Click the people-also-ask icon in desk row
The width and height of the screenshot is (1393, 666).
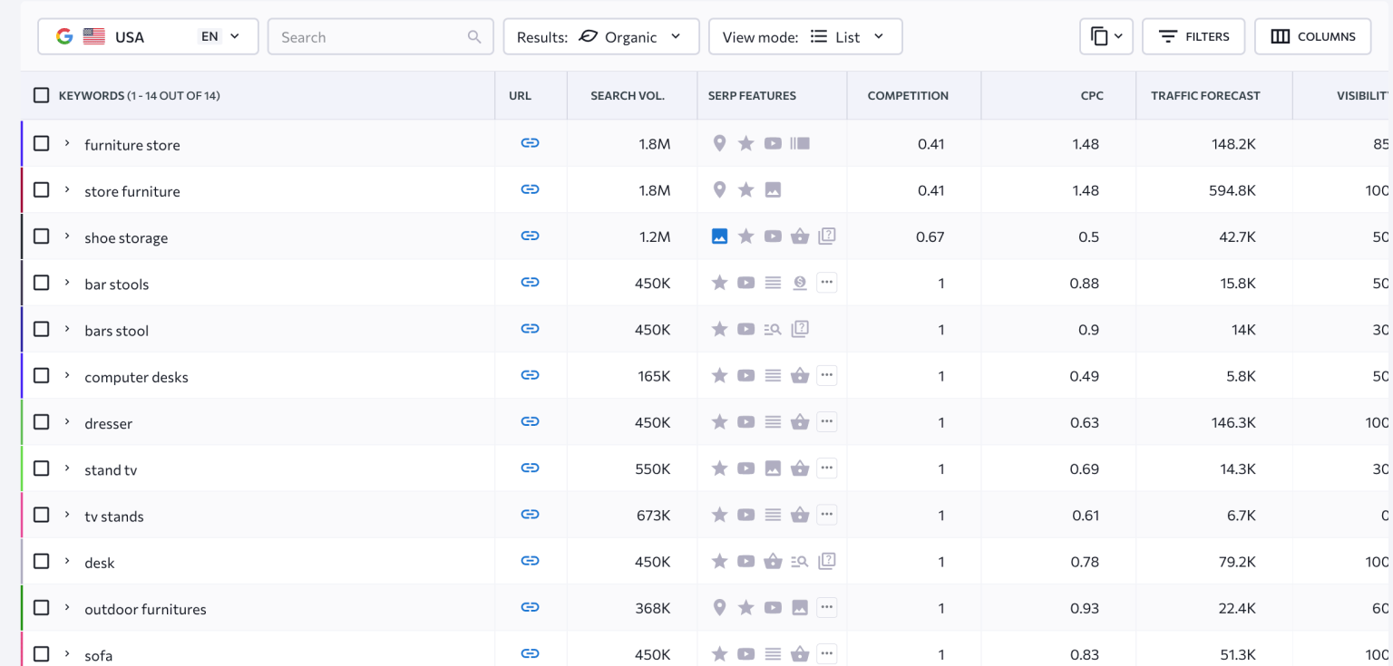826,561
